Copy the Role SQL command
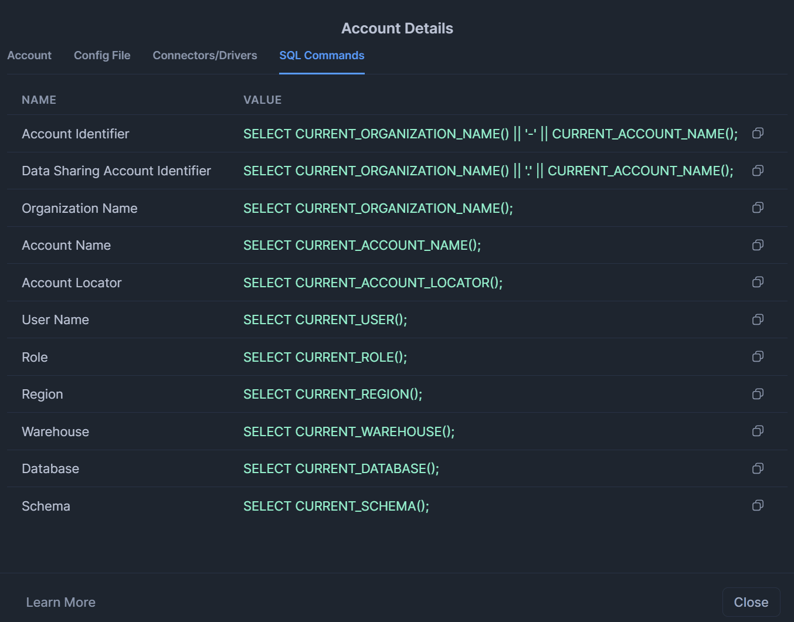 tap(758, 356)
